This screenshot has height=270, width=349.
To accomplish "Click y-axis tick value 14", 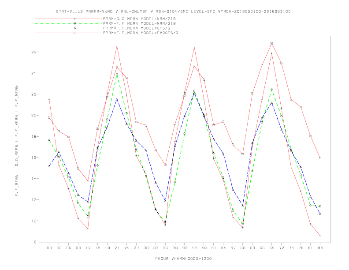I will click(33, 179).
